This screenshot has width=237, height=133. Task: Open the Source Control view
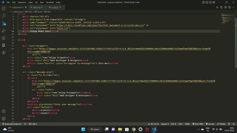click(4, 23)
